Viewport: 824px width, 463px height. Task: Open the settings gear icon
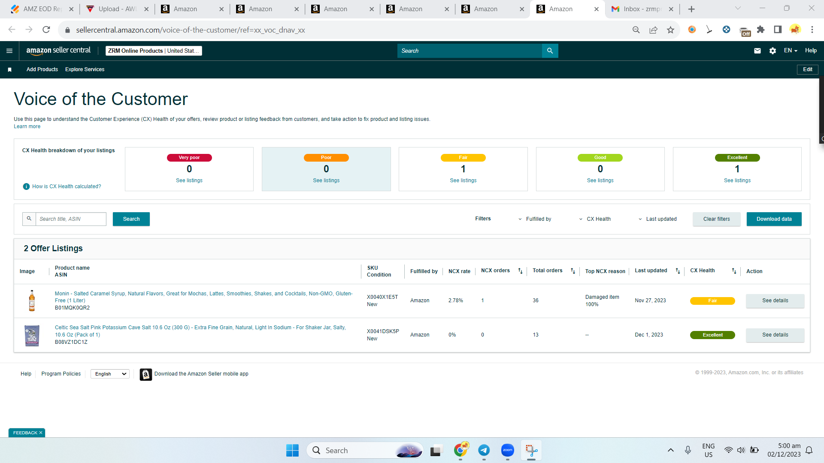772,51
